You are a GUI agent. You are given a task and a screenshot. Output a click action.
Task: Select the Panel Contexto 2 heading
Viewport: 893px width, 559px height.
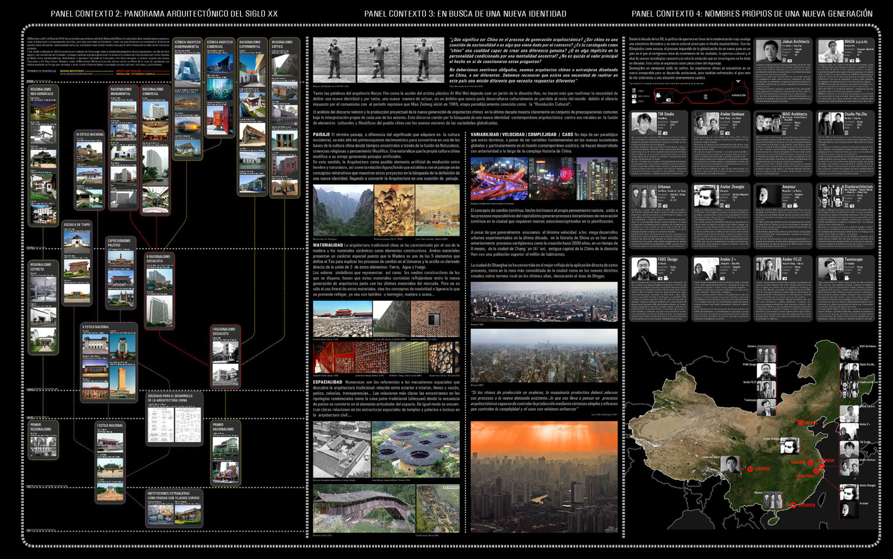(x=164, y=14)
